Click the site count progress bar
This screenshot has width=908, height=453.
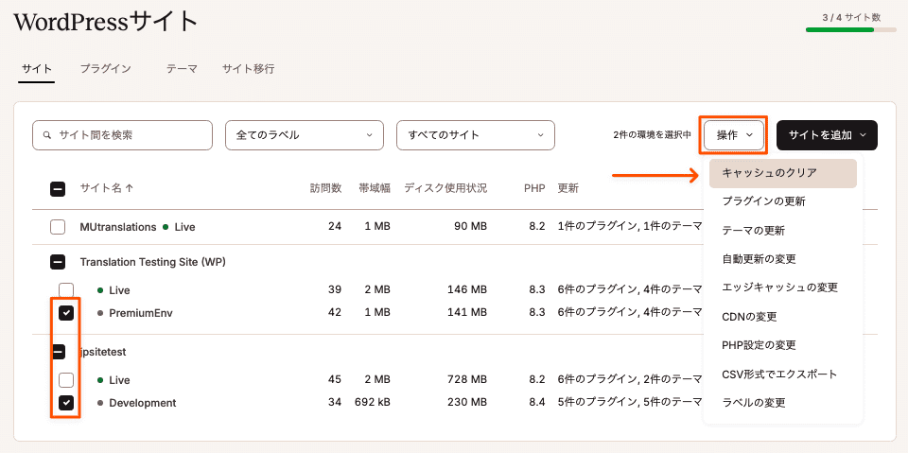click(850, 30)
